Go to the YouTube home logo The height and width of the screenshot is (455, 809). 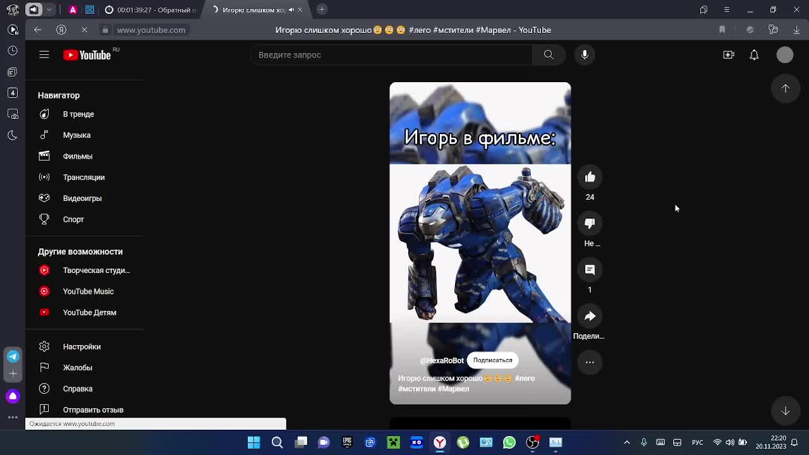87,55
